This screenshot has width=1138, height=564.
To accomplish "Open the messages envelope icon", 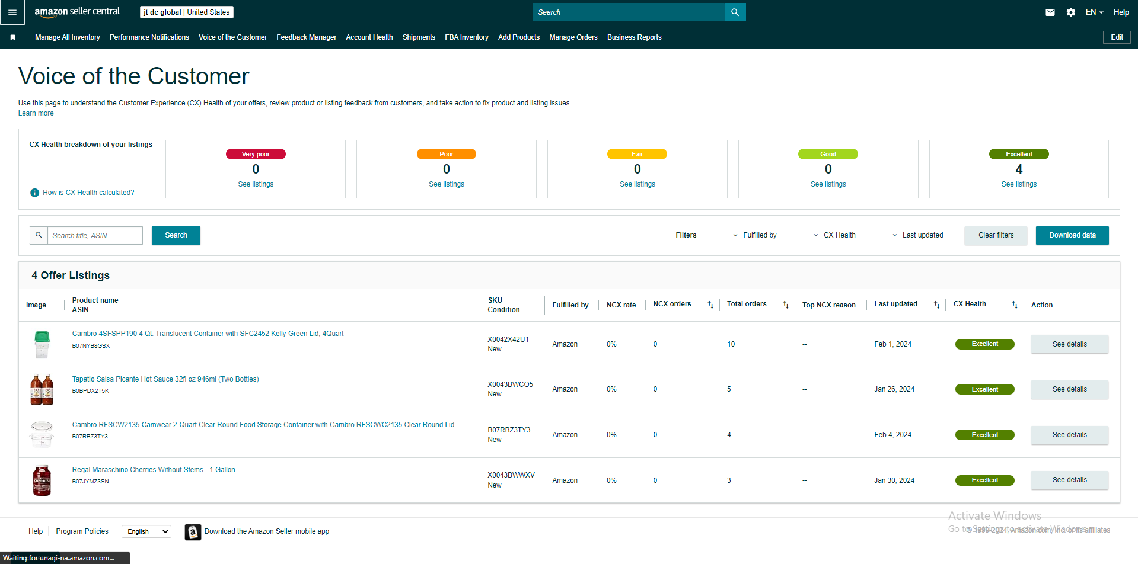I will 1050,12.
